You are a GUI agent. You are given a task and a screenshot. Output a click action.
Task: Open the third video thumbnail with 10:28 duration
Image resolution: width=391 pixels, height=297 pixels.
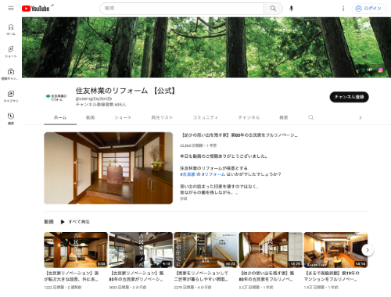(x=206, y=250)
